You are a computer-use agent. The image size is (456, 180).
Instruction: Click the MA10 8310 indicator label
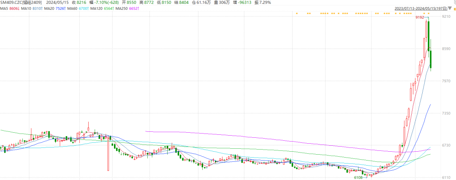tap(32, 9)
